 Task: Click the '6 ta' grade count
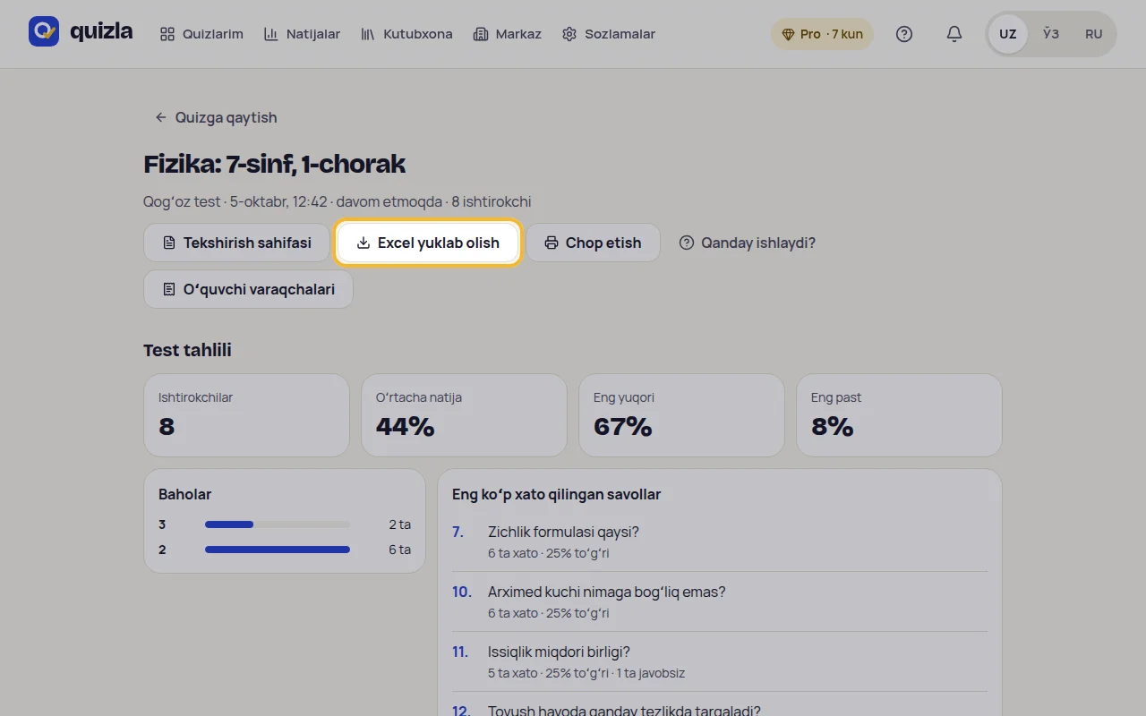(x=399, y=550)
